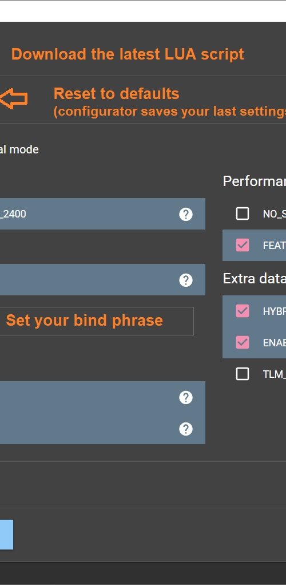Open help icon on the _2400 row

(186, 215)
